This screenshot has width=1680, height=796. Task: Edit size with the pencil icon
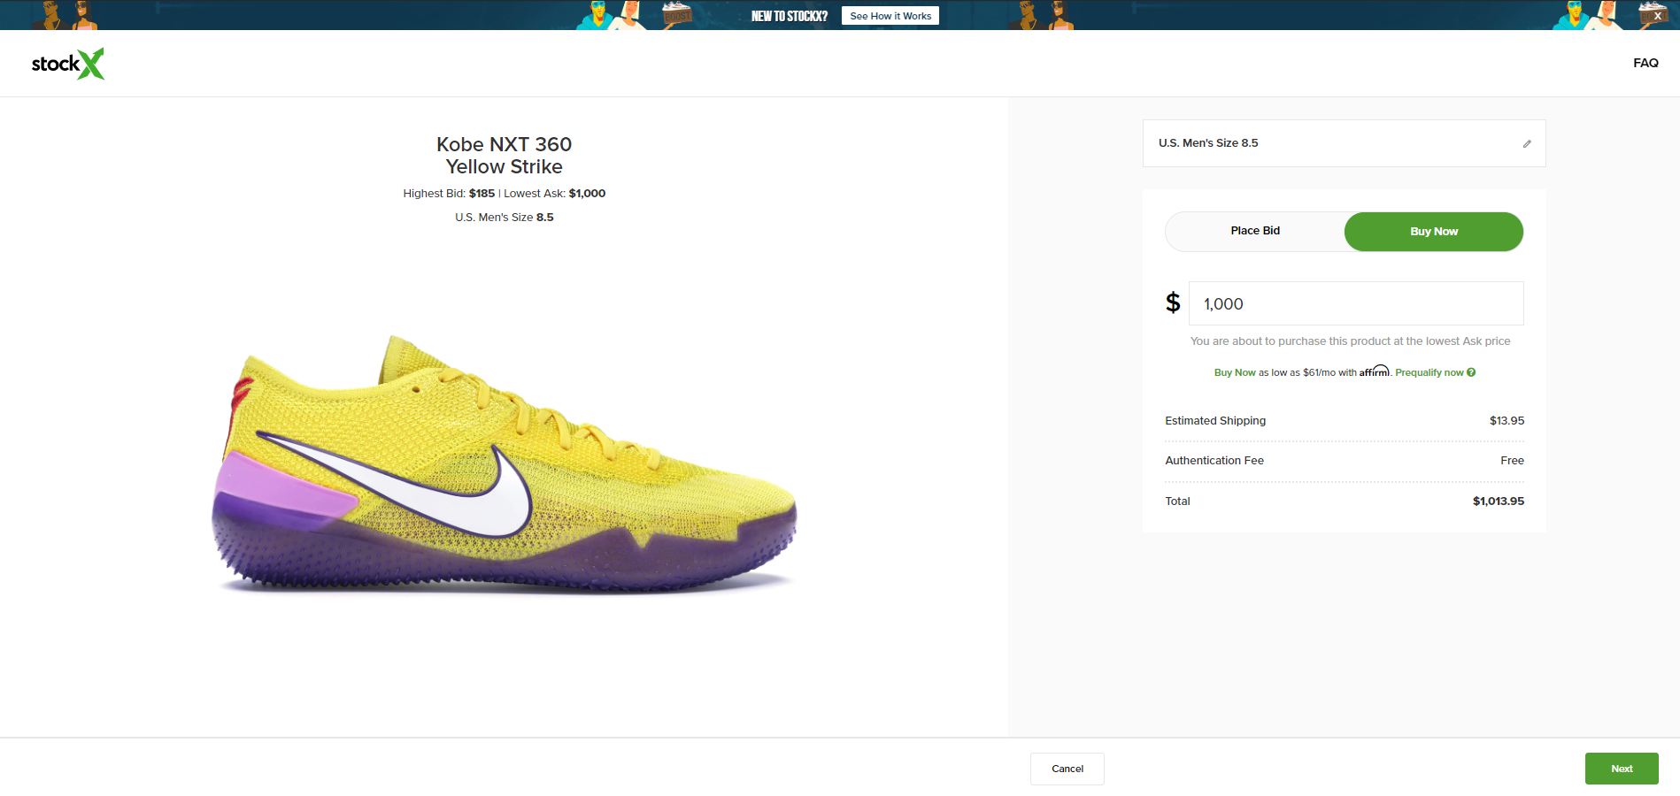click(1527, 143)
